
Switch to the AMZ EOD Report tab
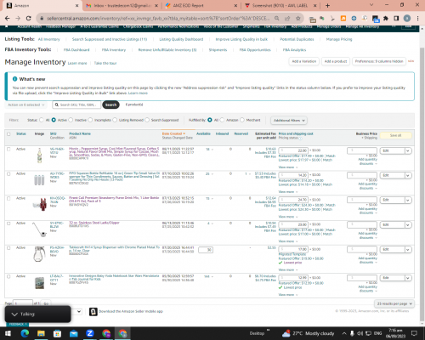201,6
